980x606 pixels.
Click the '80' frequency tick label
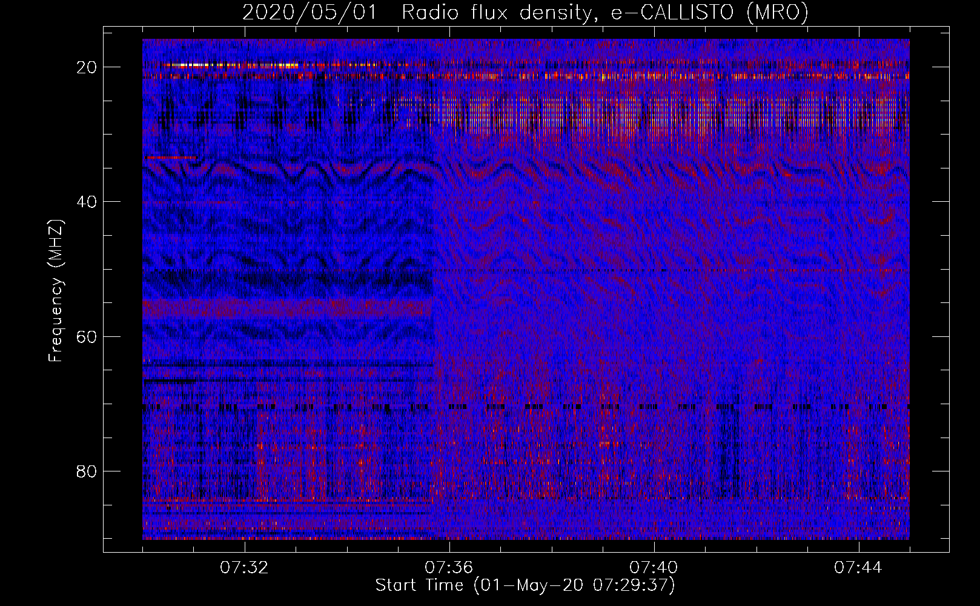(87, 471)
